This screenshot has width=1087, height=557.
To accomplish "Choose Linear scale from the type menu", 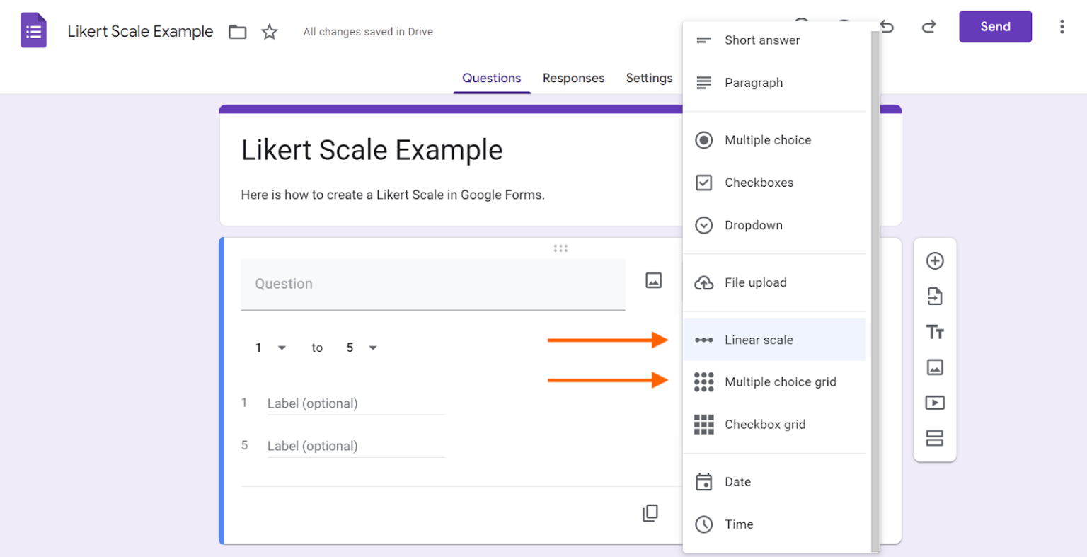I will pyautogui.click(x=759, y=340).
